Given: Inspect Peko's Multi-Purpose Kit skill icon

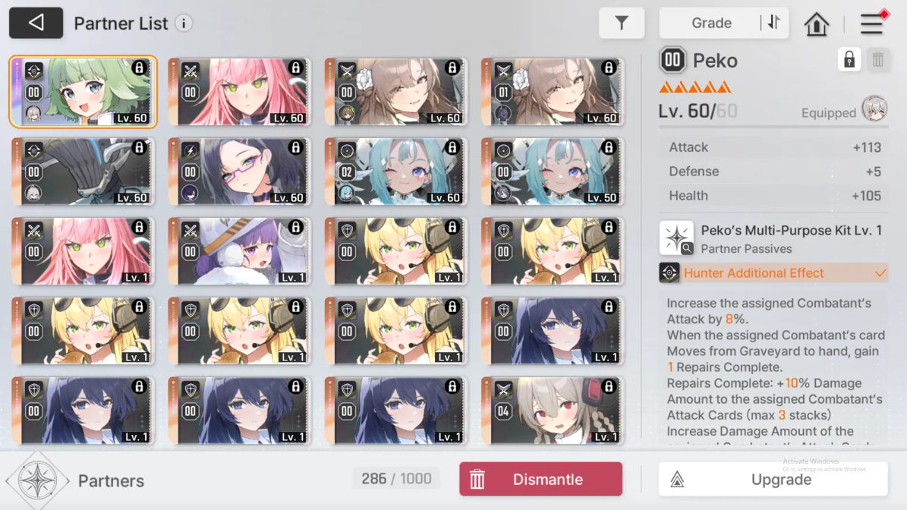Looking at the screenshot, I should pos(676,238).
